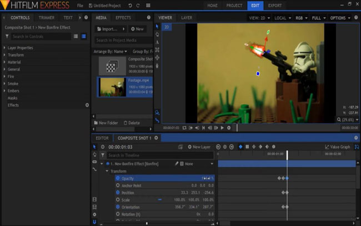
Task: Toggle snapping magnet icon in timeline
Action: pyautogui.click(x=94, y=222)
